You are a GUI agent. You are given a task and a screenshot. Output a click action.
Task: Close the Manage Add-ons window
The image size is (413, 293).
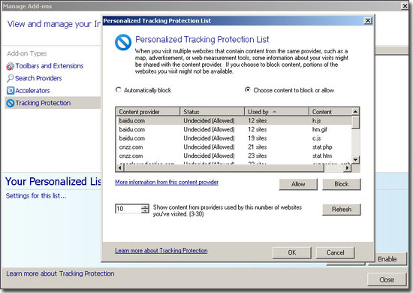[x=405, y=6]
